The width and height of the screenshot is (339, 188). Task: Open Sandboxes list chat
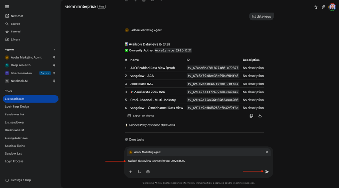pos(14,115)
